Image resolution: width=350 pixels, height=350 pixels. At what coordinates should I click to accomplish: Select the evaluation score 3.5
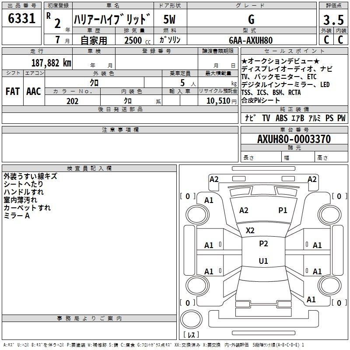(x=333, y=20)
